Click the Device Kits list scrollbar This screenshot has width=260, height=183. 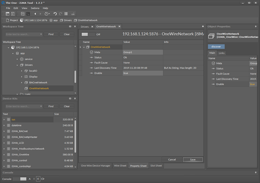75,136
